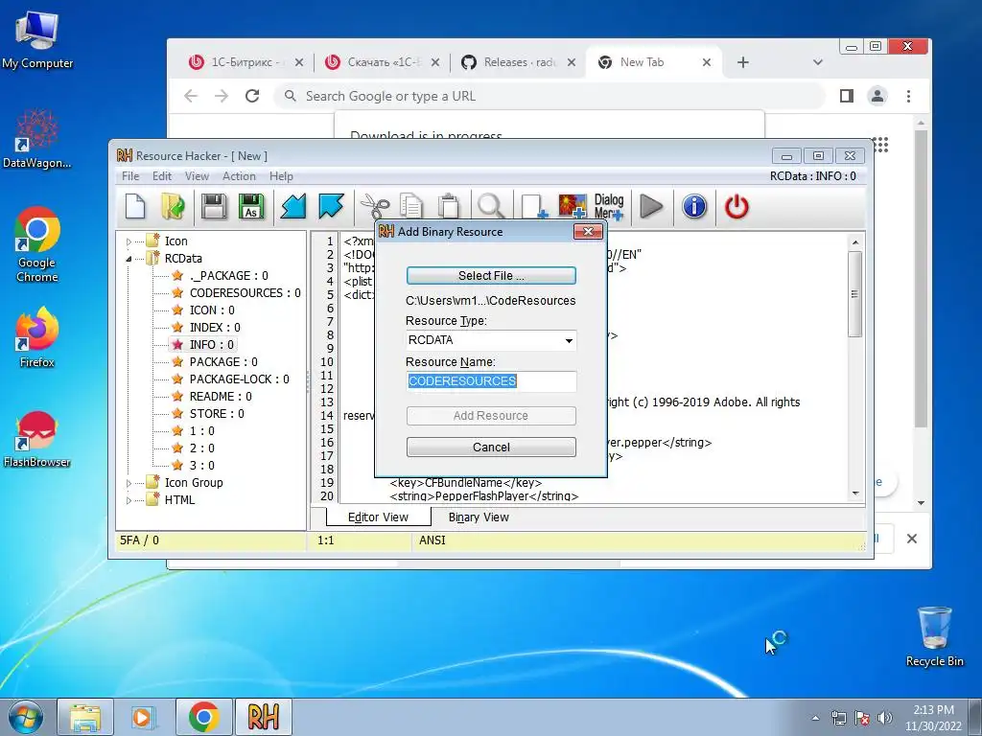Click the Add new resource page icon
The height and width of the screenshot is (736, 982).
[x=534, y=207]
